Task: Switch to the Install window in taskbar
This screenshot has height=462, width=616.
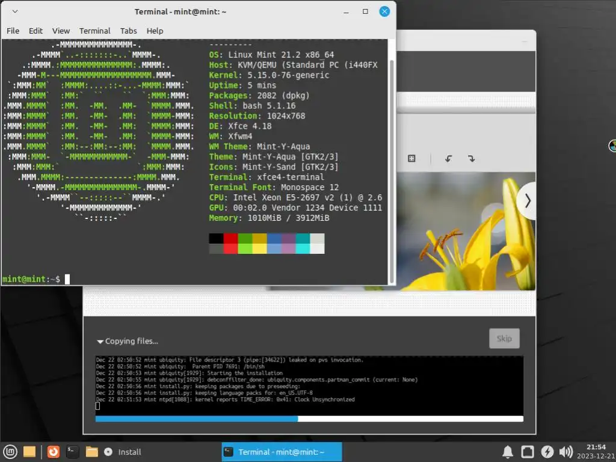Action: (x=122, y=452)
